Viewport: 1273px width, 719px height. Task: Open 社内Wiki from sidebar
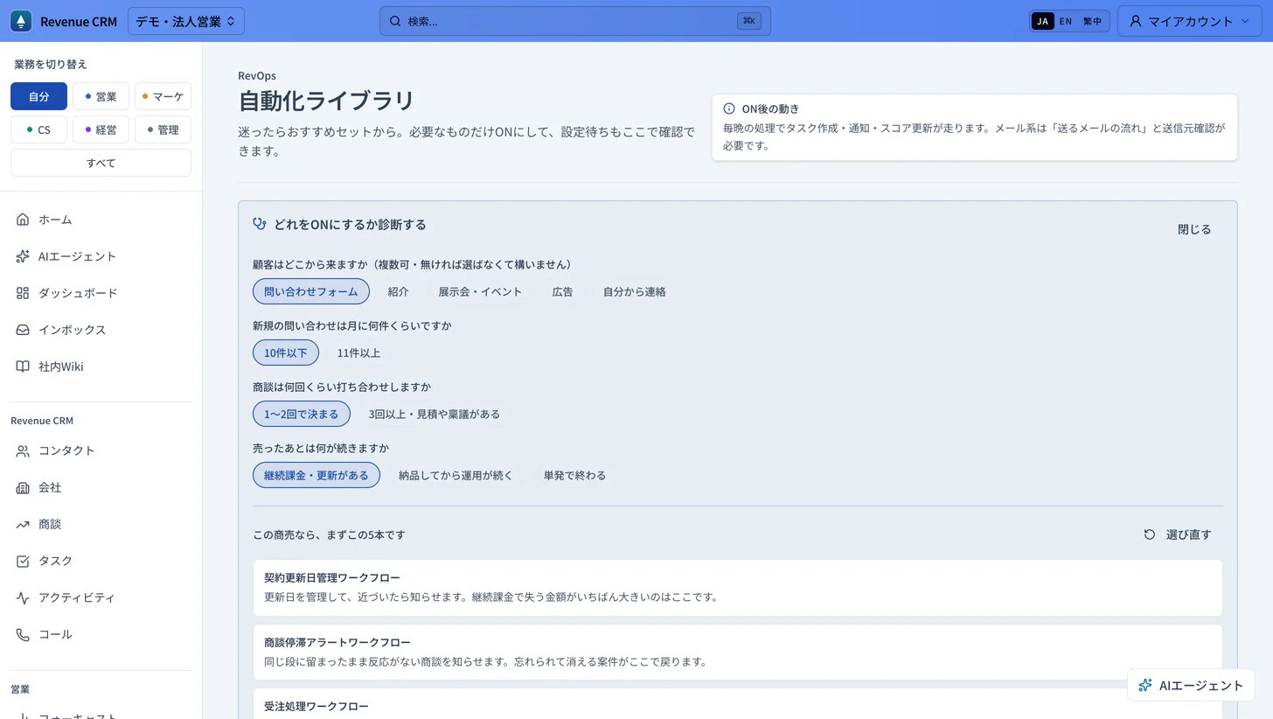[101, 366]
